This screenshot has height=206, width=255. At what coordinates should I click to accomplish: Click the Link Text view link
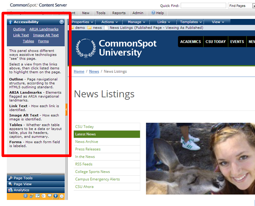pyautogui.click(x=21, y=35)
